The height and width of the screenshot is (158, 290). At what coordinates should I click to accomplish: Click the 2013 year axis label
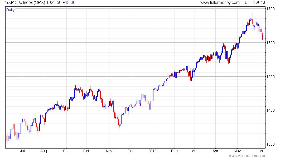click(152, 151)
